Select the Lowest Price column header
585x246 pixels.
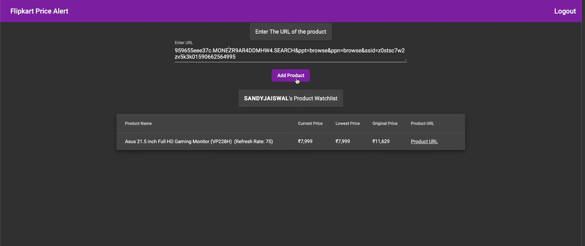tap(347, 123)
